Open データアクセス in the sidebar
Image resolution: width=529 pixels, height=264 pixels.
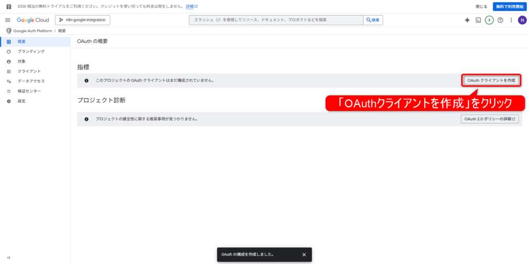tap(31, 81)
